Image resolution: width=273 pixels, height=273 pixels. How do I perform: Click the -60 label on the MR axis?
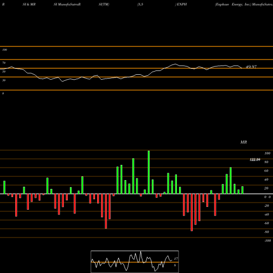click(x=266, y=223)
